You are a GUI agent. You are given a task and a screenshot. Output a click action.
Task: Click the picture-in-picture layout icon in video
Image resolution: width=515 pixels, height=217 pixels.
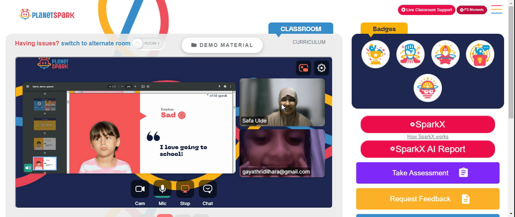tap(303, 68)
